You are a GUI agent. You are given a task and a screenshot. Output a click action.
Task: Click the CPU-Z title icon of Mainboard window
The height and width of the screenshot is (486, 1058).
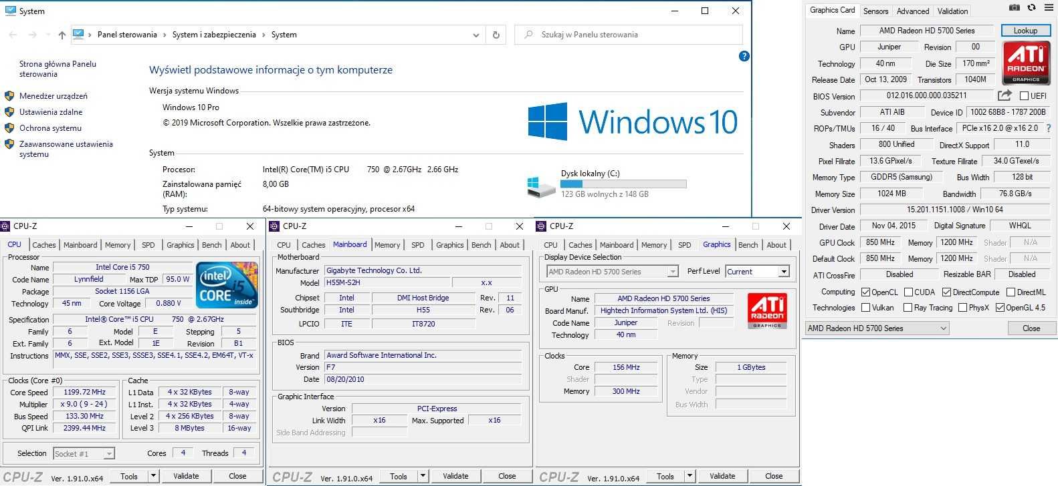274,226
